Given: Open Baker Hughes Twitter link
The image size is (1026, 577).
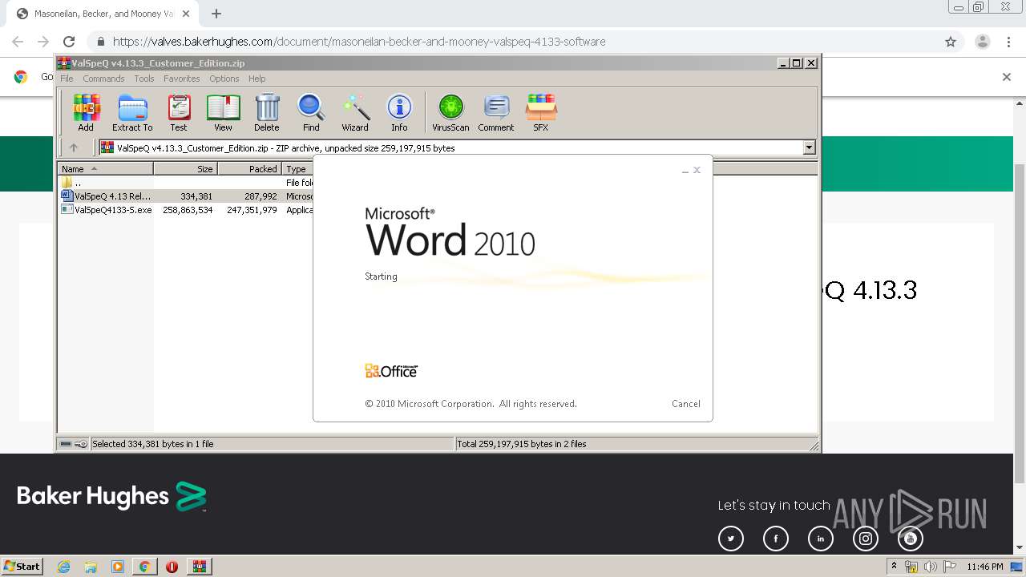Looking at the screenshot, I should pos(731,539).
